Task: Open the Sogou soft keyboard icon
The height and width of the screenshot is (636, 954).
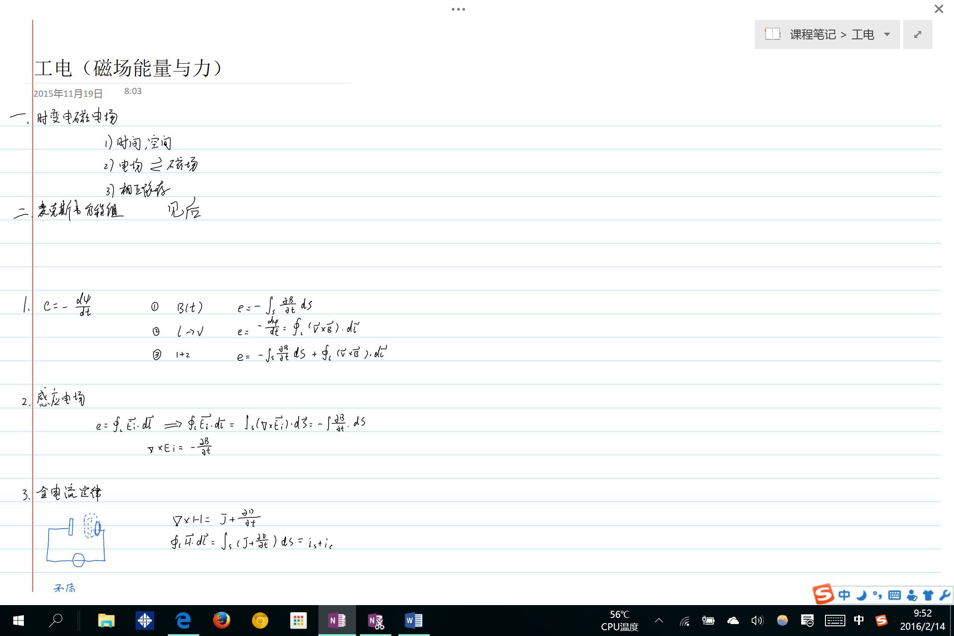Action: (x=894, y=595)
